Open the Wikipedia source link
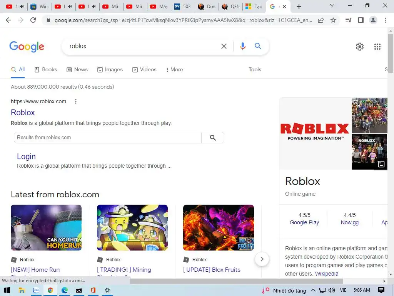394x296 pixels. coord(327,274)
